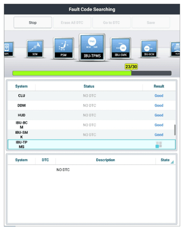Expand the State column sort triangle
This screenshot has height=230, width=184.
pos(172,162)
